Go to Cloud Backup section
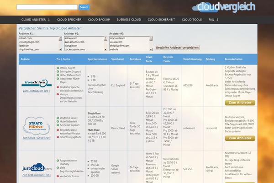This screenshot has width=274, height=183. (x=99, y=20)
